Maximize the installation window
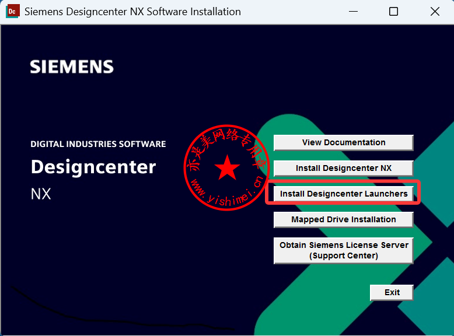454x336 pixels. tap(393, 12)
